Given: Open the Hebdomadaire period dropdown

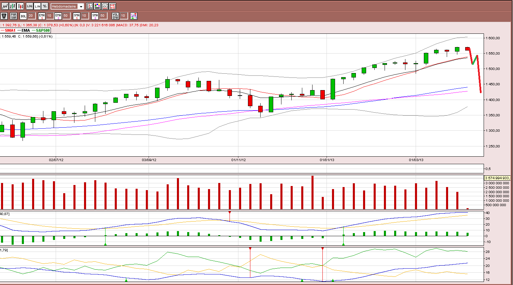Looking at the screenshot, I should point(67,6).
